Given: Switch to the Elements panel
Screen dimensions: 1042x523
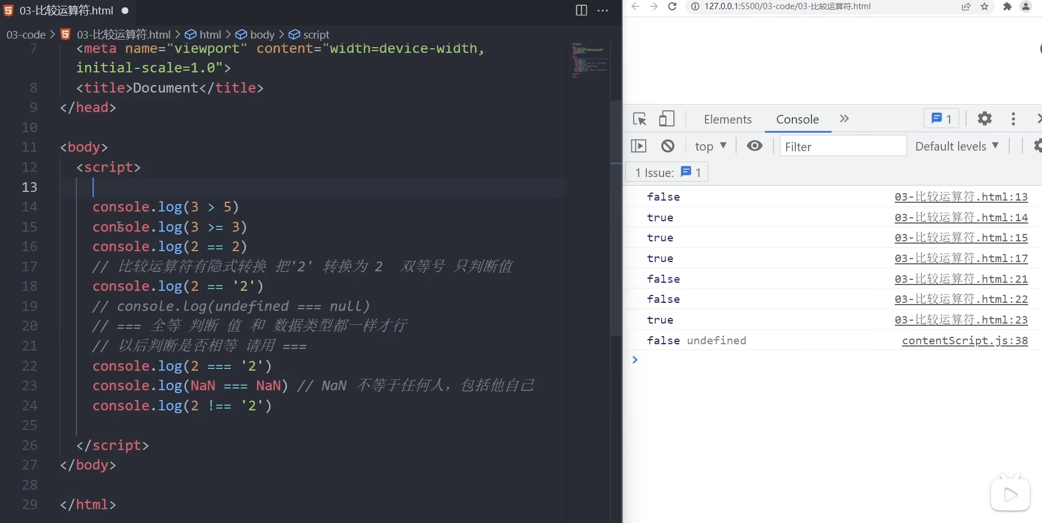Looking at the screenshot, I should coord(727,120).
